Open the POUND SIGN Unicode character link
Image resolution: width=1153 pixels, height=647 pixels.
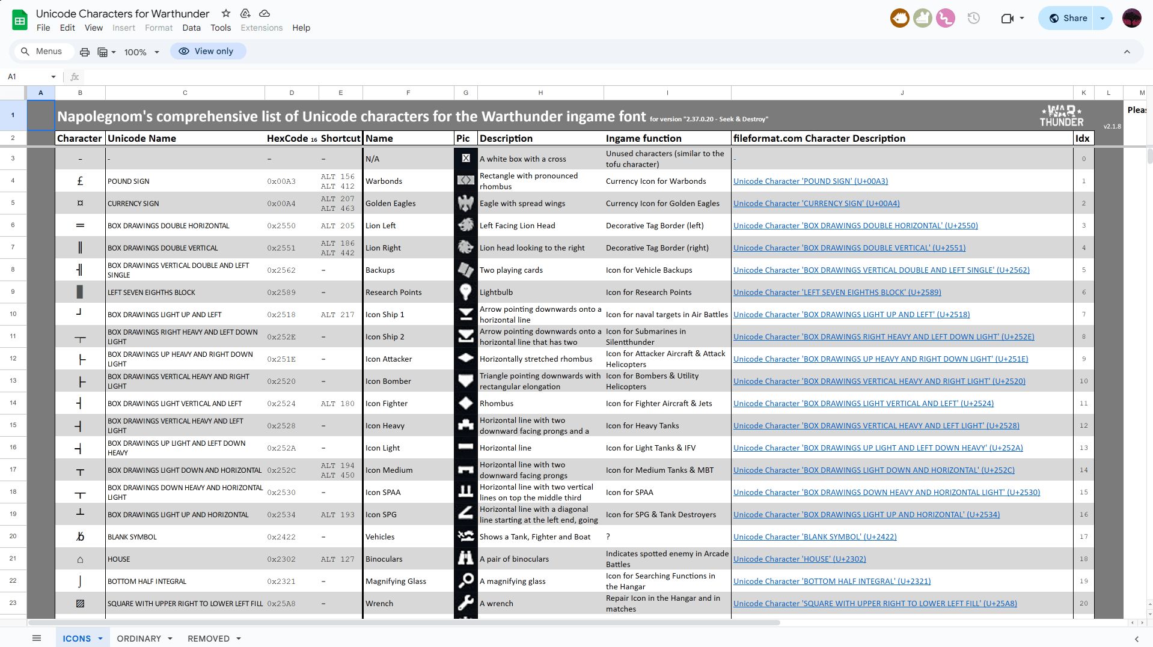tap(810, 181)
